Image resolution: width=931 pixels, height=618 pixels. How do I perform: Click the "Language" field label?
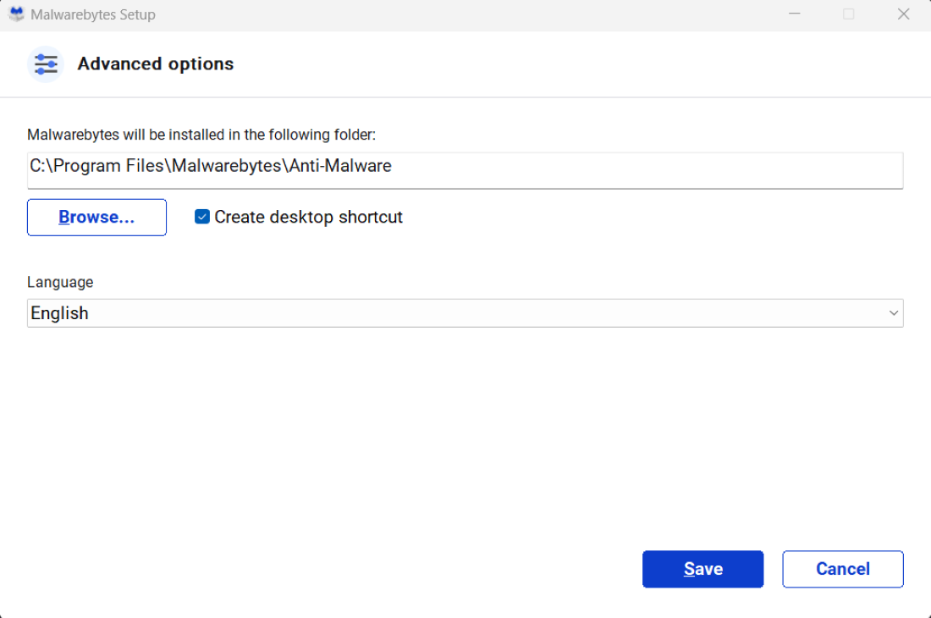point(60,282)
